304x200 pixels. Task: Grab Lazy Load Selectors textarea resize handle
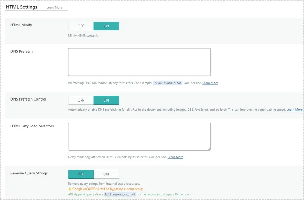point(209,149)
